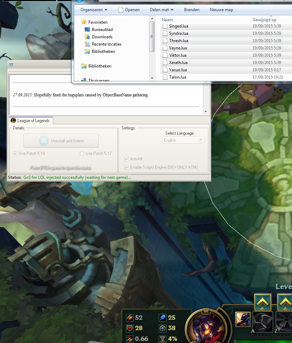
Task: Click the Vayne.lua file icon
Action: click(165, 48)
